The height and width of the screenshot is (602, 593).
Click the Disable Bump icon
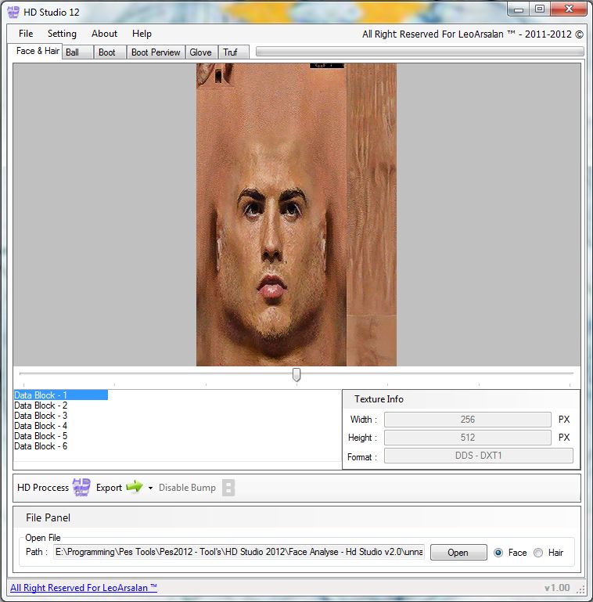pos(228,488)
